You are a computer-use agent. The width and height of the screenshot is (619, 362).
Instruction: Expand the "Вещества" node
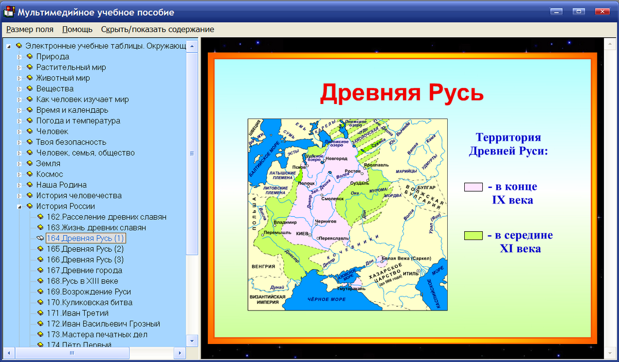[20, 89]
